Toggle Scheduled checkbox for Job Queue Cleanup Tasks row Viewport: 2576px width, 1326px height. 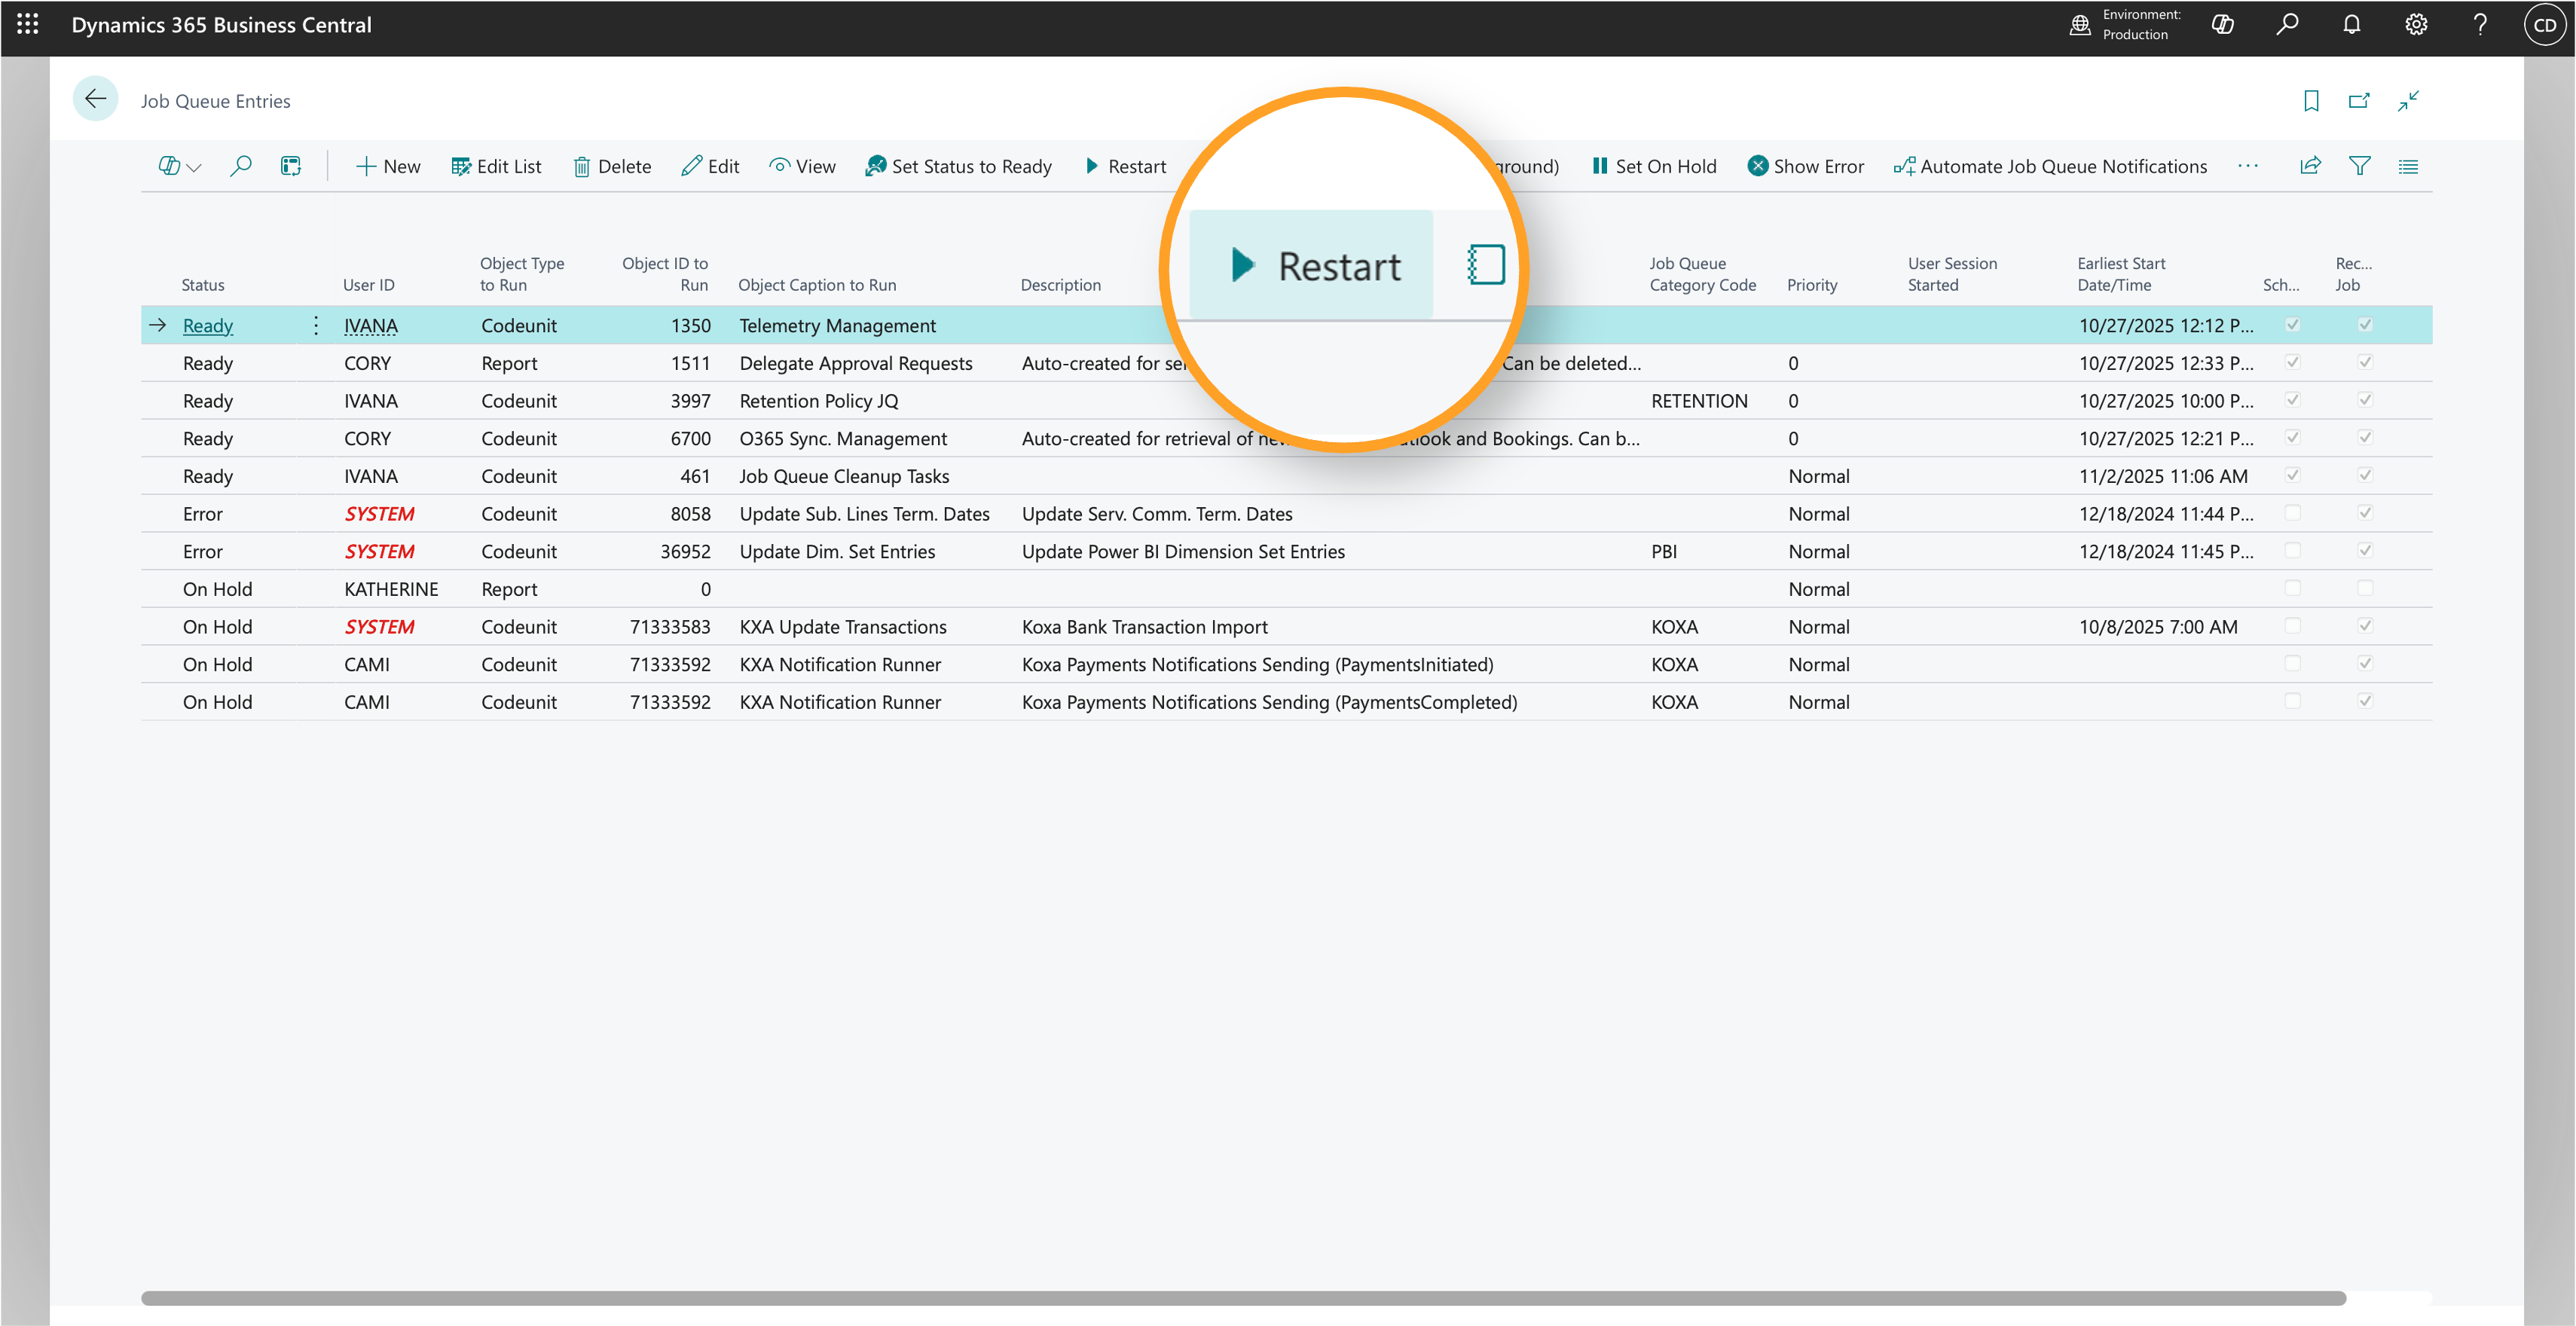[x=2292, y=475]
